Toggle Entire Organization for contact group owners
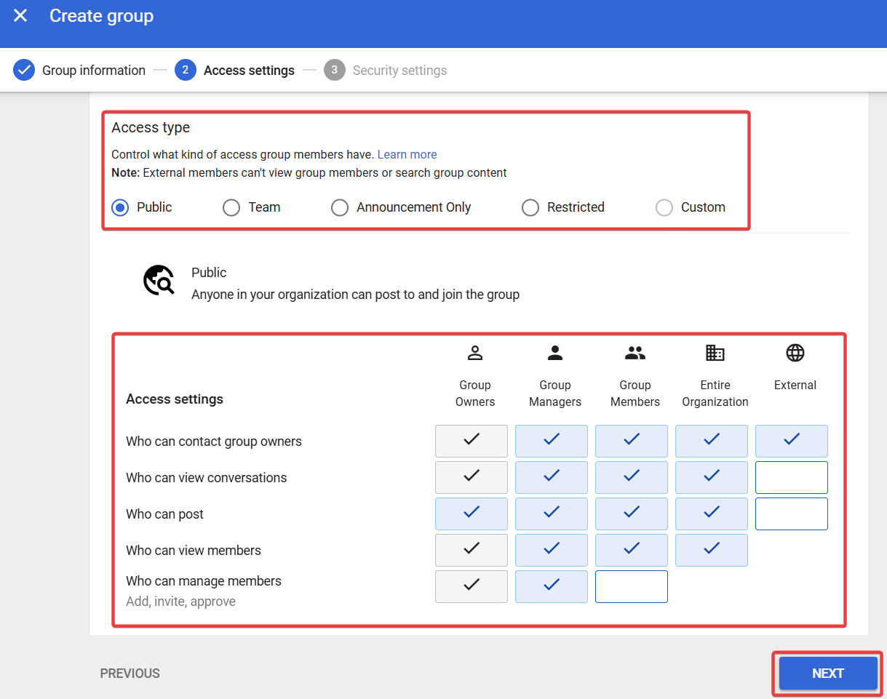The height and width of the screenshot is (699, 887). point(712,441)
